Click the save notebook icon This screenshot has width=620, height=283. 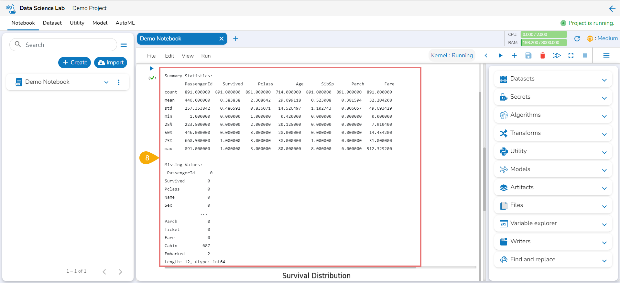pos(528,56)
